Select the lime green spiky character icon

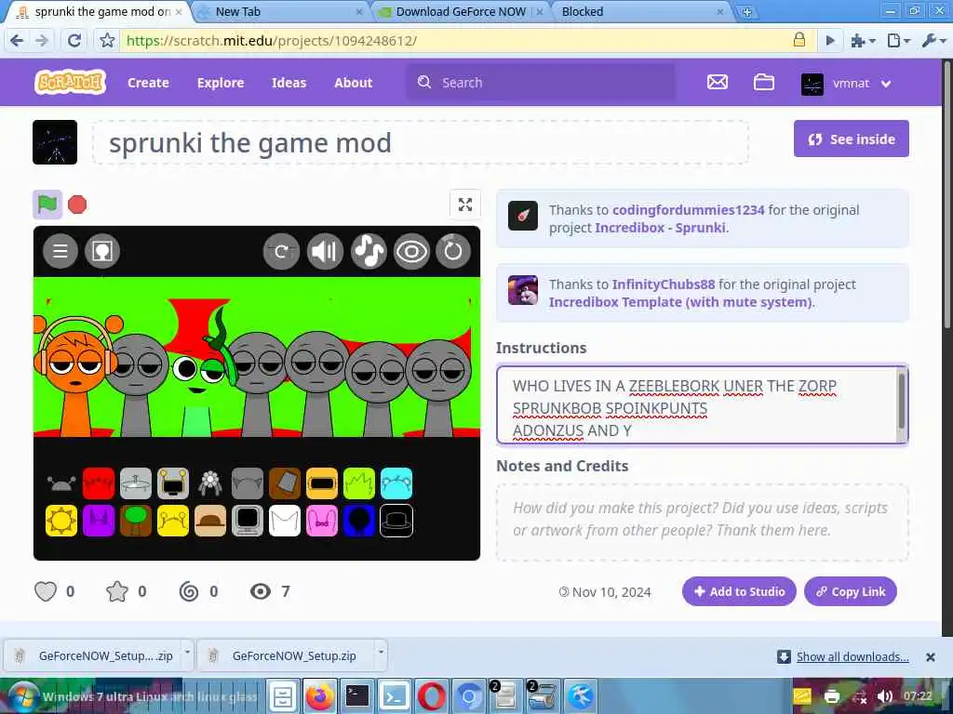[359, 483]
